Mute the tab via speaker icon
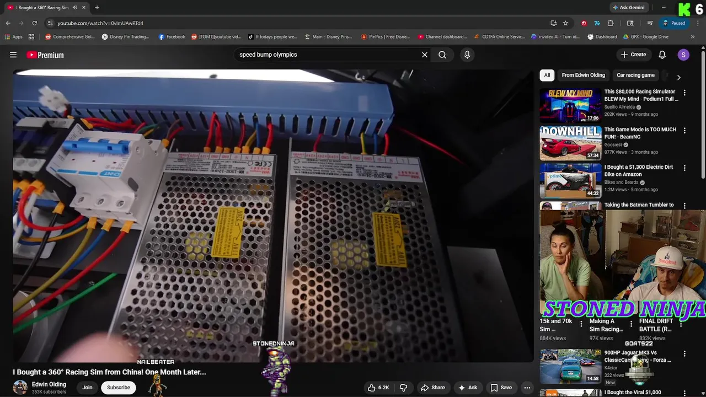This screenshot has height=397, width=706. click(75, 7)
